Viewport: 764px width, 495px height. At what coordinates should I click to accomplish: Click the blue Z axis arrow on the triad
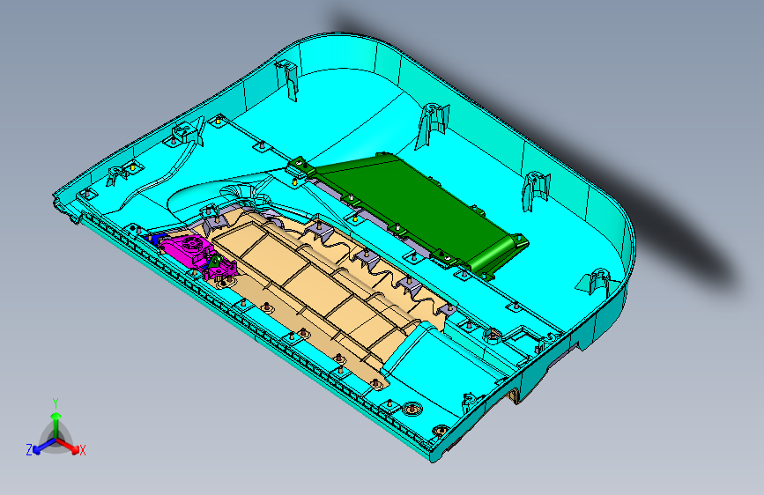coord(44,447)
